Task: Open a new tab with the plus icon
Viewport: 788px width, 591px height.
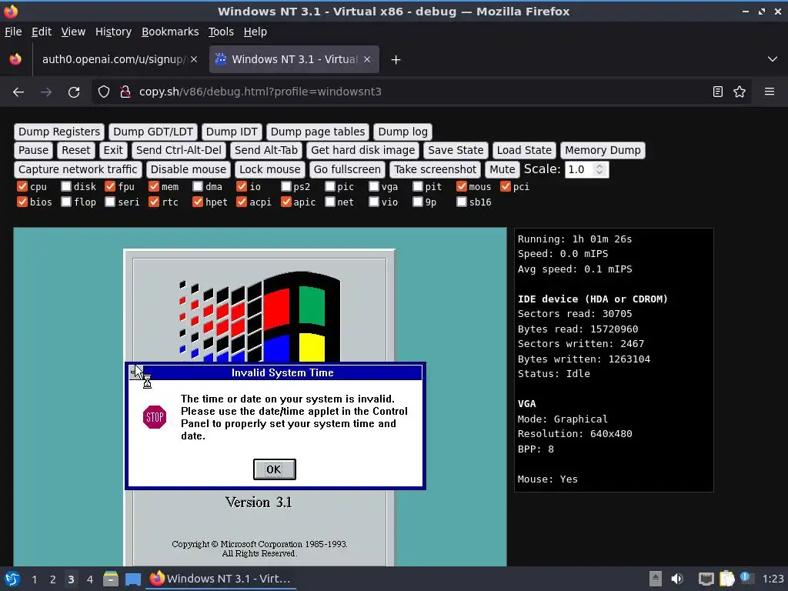Action: pyautogui.click(x=396, y=60)
